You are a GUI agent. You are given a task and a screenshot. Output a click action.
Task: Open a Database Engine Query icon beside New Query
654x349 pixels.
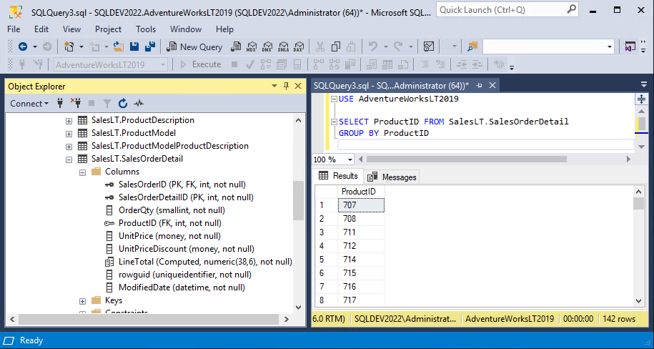pyautogui.click(x=237, y=46)
